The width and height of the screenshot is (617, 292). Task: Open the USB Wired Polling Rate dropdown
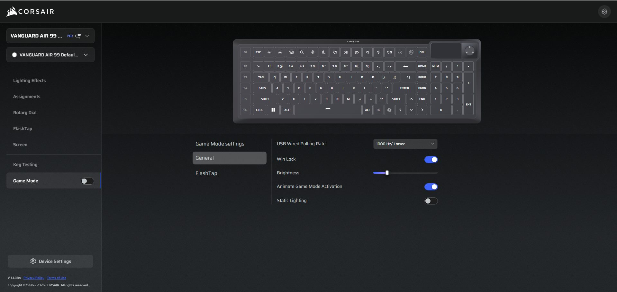405,144
